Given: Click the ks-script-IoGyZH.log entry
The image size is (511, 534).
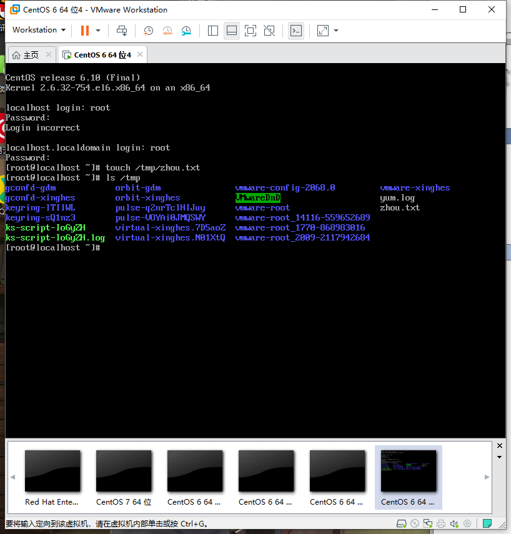Looking at the screenshot, I should tap(55, 238).
